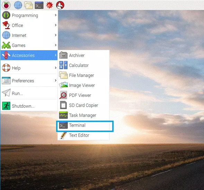Select Terminal in the Accessories submenu
The image size is (204, 190).
(x=83, y=125)
